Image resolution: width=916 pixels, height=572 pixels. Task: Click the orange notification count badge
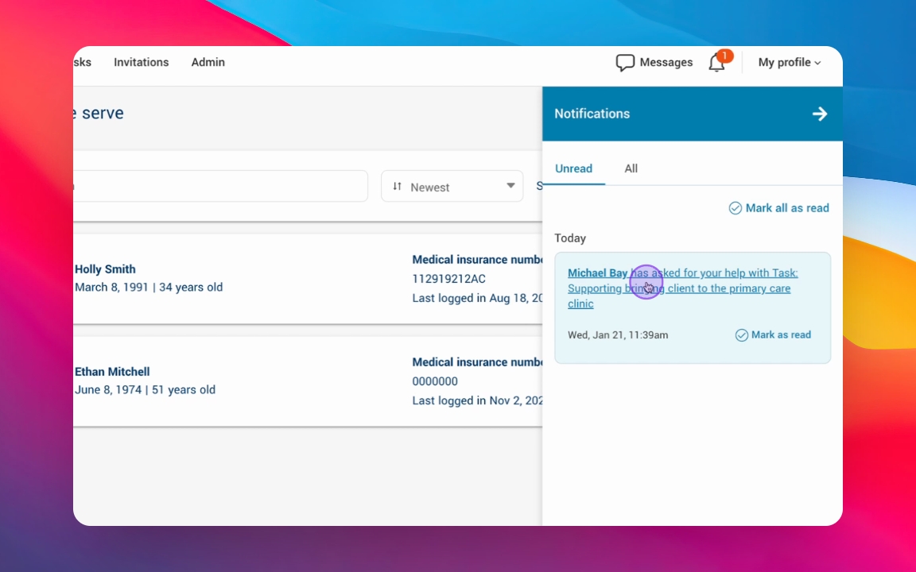click(724, 56)
